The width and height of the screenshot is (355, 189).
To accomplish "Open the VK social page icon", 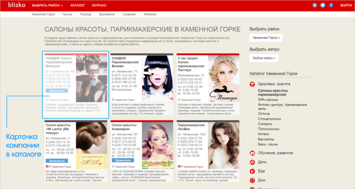I will (x=315, y=5).
